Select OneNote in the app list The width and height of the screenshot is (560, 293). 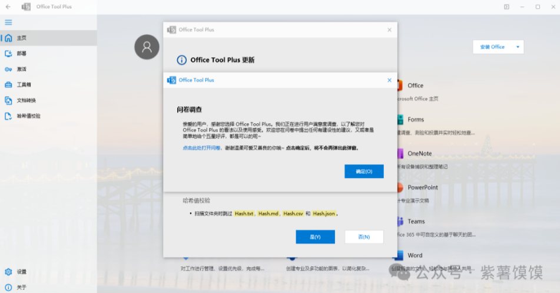tap(419, 153)
